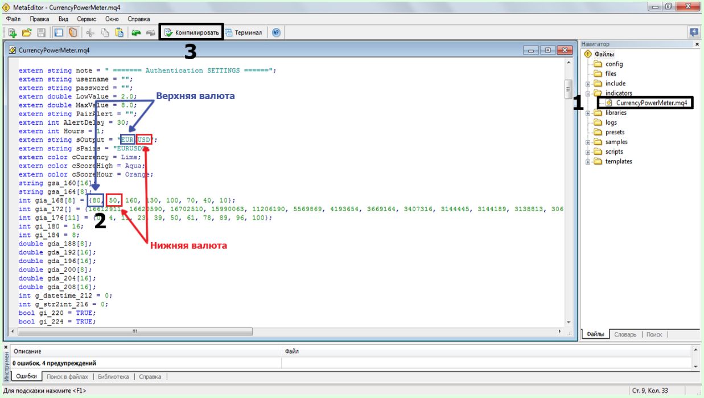The width and height of the screenshot is (704, 398).
Task: Click the 'int g_datetime_212 = 0;' line
Action: tap(65, 296)
